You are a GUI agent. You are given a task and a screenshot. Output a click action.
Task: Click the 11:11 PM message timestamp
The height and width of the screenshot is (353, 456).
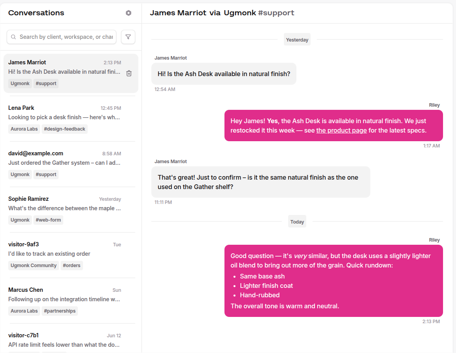[163, 202]
